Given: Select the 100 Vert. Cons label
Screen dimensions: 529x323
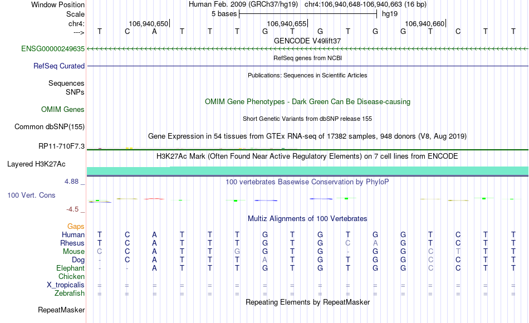Looking at the screenshot, I should click(31, 195).
